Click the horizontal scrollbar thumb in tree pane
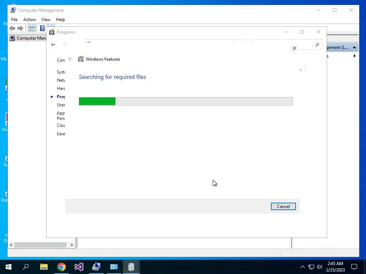The image size is (366, 274). tap(40, 245)
